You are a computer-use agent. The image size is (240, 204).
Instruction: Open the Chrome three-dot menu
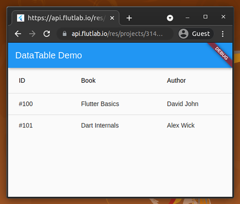pyautogui.click(x=223, y=34)
